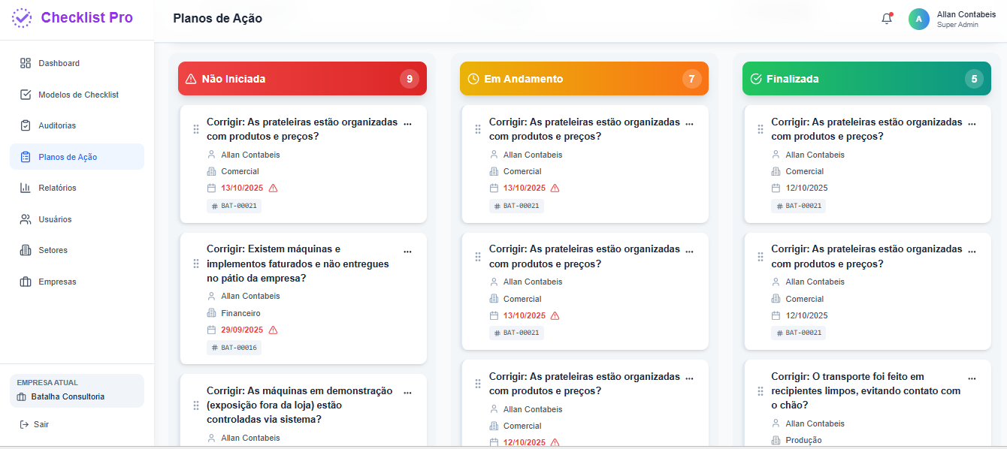Click the 'Em Andamento' column header title
The height and width of the screenshot is (449, 1007).
524,79
